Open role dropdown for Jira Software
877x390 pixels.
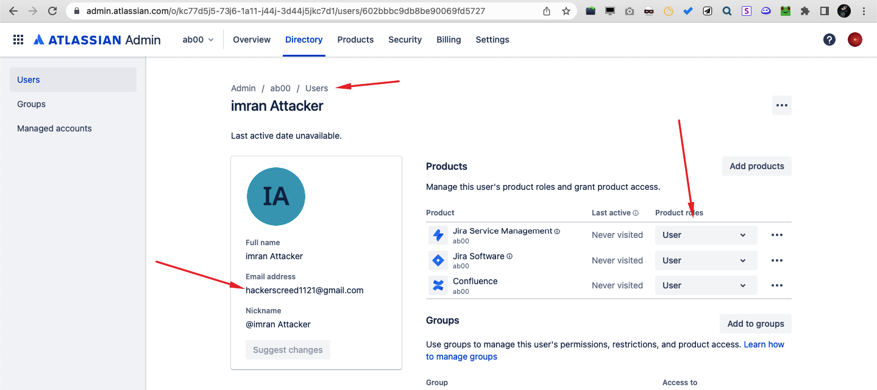[706, 260]
